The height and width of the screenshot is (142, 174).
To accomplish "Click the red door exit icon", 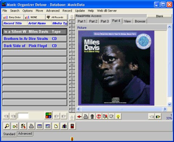I will 72,126.
